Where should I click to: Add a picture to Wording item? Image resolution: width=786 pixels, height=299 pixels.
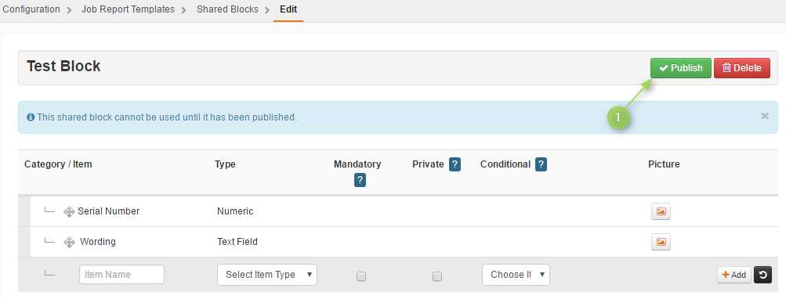pyautogui.click(x=661, y=242)
